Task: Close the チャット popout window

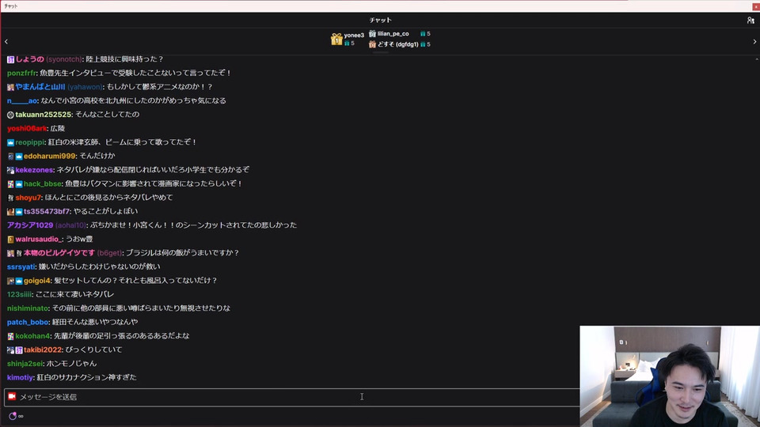Action: point(755,6)
